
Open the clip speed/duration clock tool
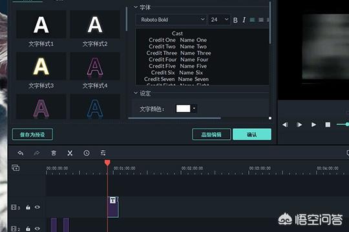tap(87, 153)
